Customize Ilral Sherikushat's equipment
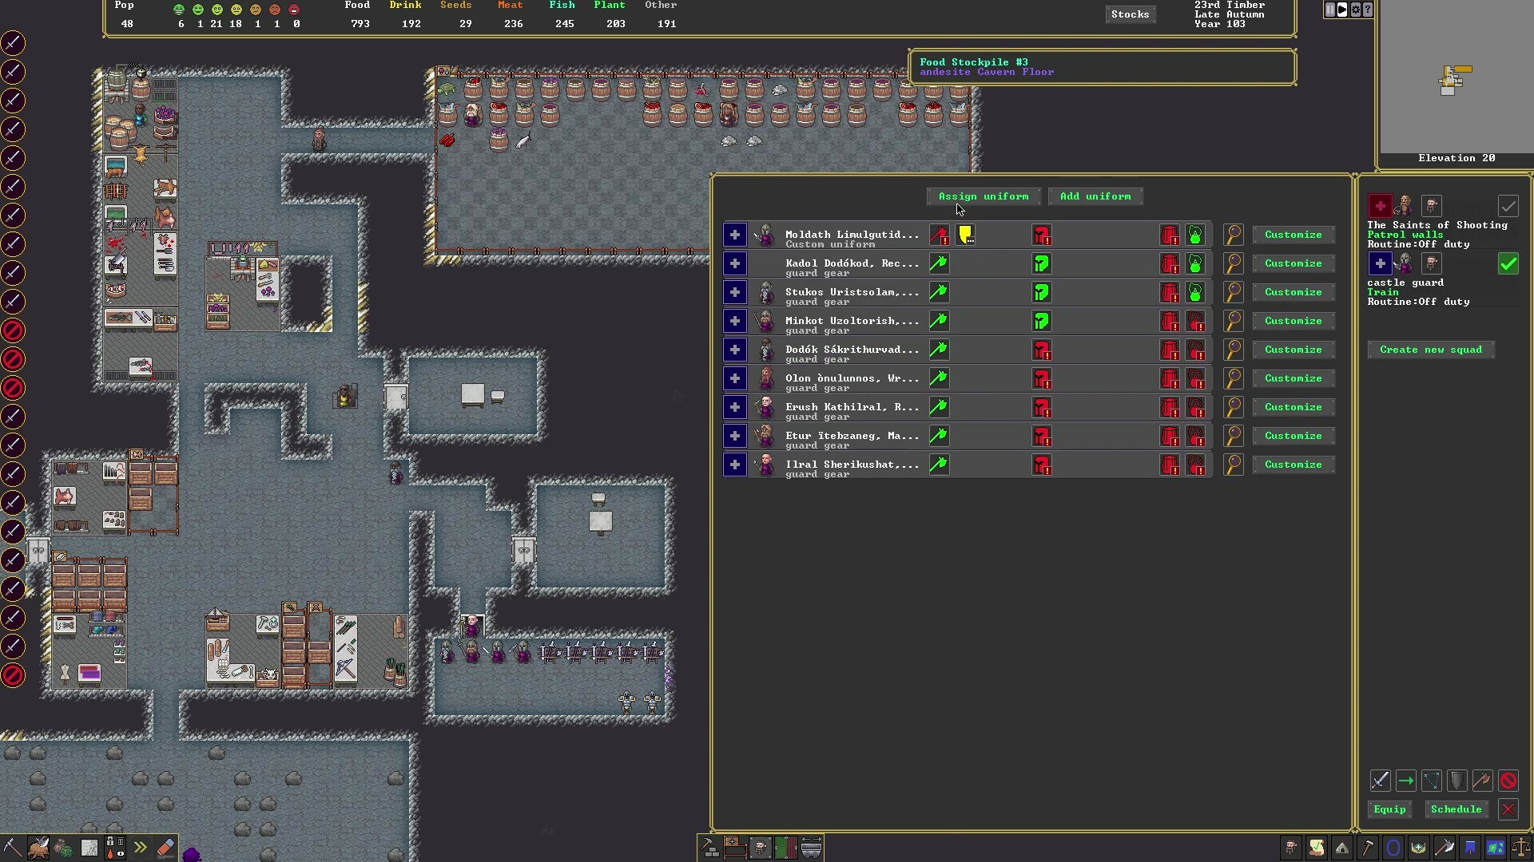1534x862 pixels. tap(1293, 465)
